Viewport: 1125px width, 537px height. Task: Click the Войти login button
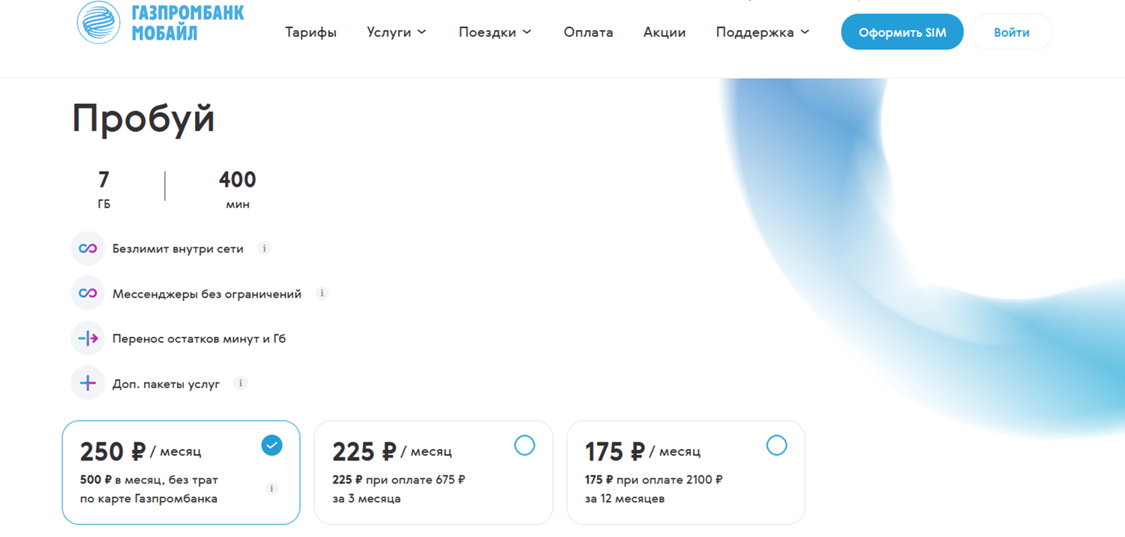[1012, 32]
